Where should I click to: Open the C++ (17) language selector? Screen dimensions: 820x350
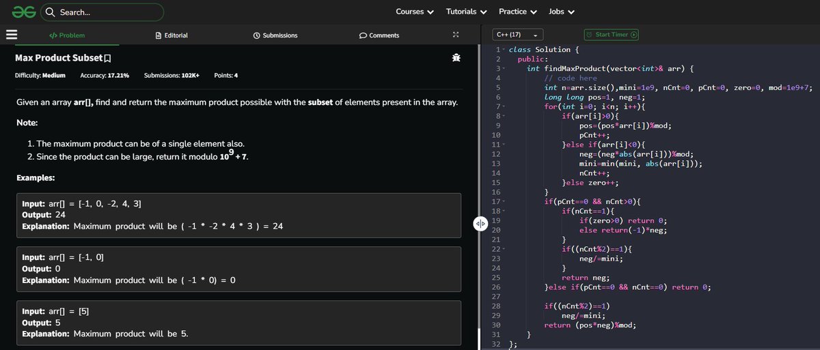point(518,35)
